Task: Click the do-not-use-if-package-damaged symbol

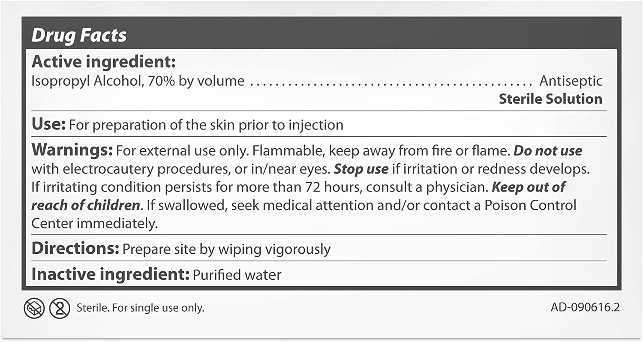Action: coord(34,308)
